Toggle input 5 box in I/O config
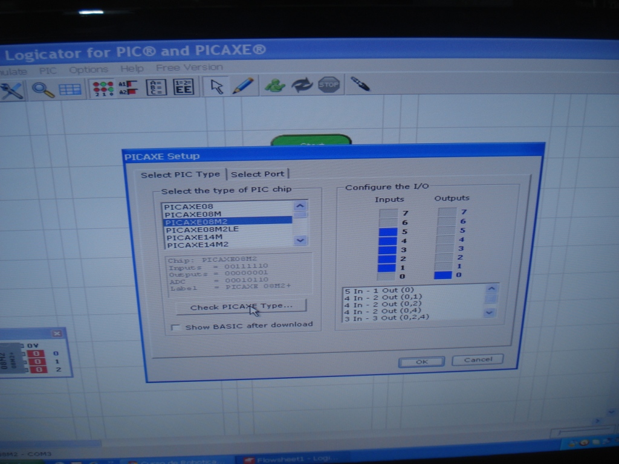 click(x=387, y=231)
